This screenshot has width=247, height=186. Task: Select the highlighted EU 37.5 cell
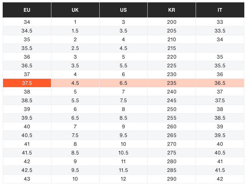click(x=27, y=83)
